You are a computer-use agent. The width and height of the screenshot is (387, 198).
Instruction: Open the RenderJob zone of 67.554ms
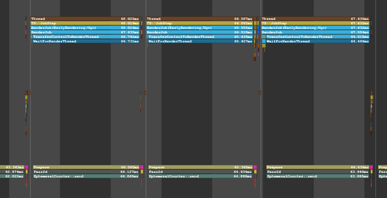coord(315,32)
